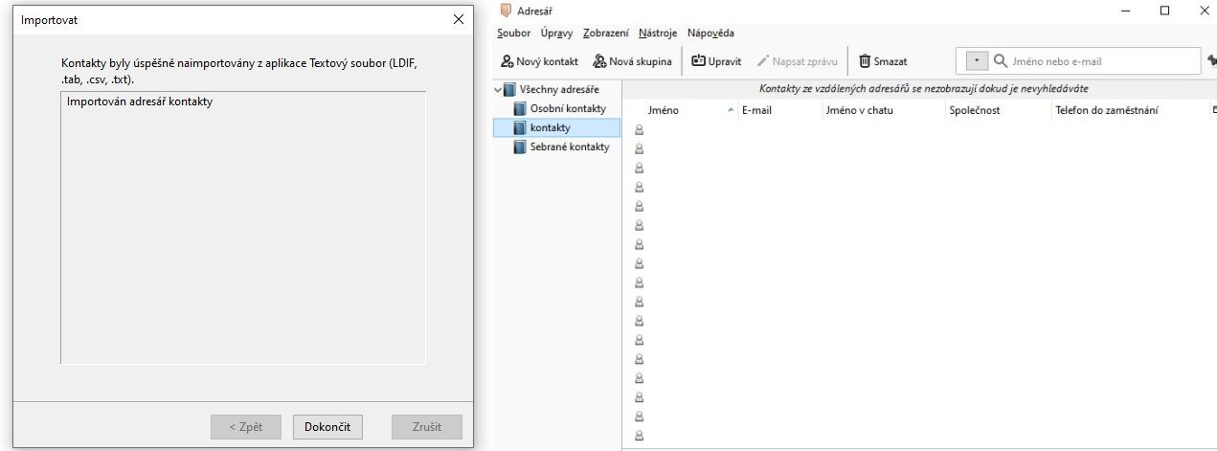
Task: Collapse the Všechny adresáře tree node
Action: 497,90
